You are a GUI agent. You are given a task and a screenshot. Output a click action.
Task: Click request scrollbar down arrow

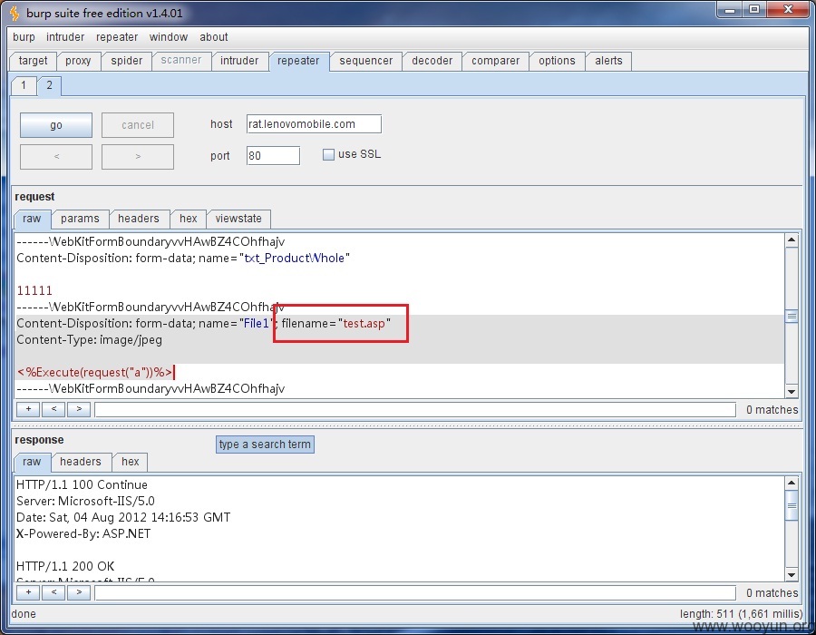coord(792,392)
